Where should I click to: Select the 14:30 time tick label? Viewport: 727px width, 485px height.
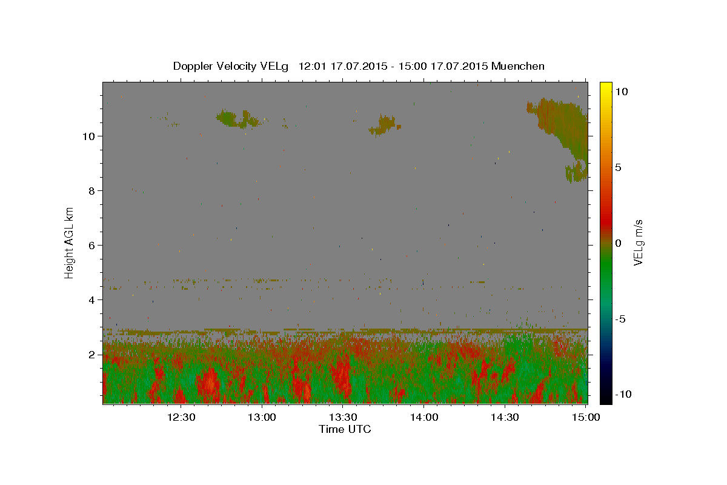tap(505, 417)
